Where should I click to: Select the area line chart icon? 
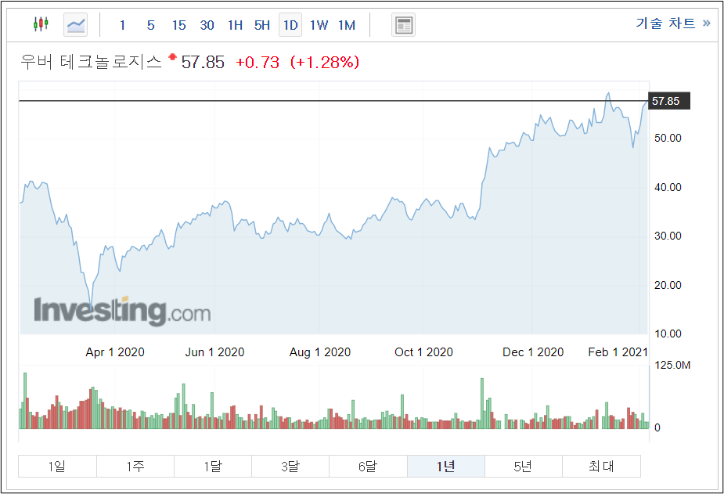[76, 25]
